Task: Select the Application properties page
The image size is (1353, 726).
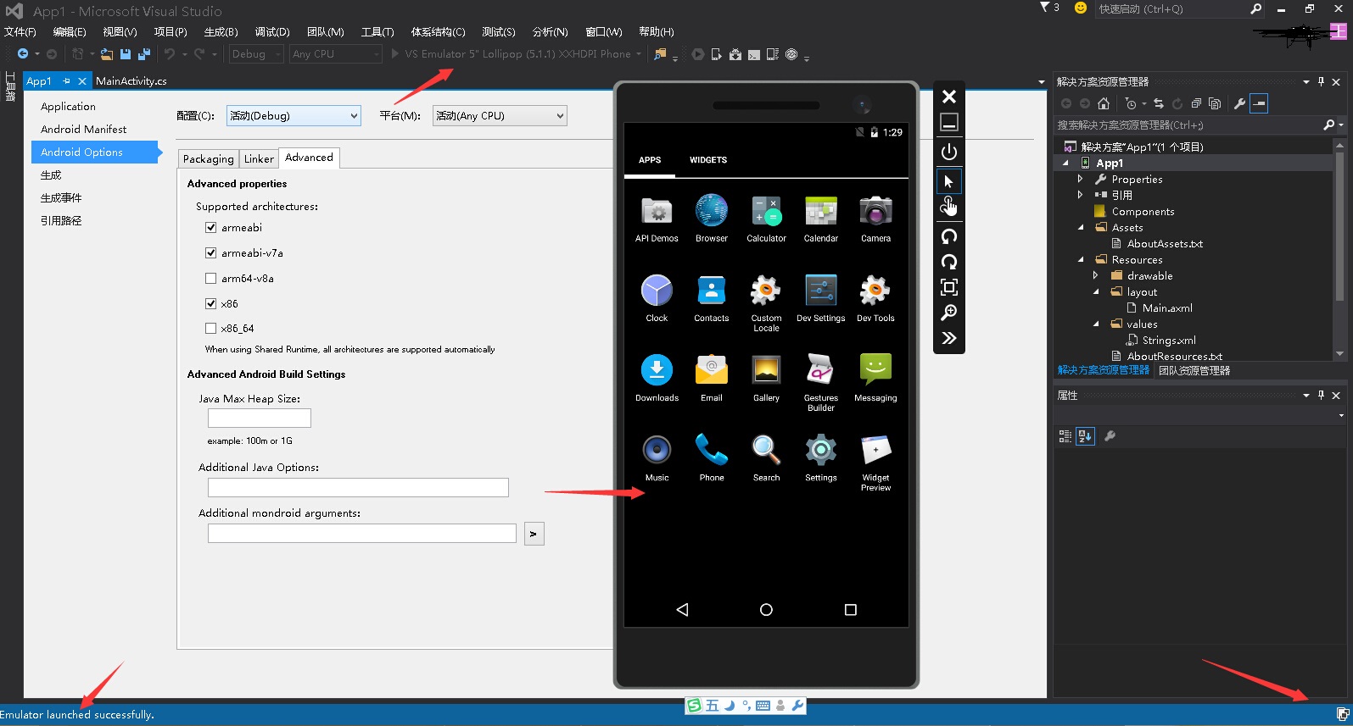Action: [68, 107]
